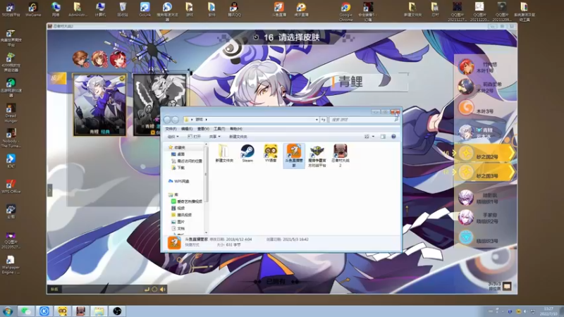Select WPS网盘 in the navigation pane

(x=179, y=181)
